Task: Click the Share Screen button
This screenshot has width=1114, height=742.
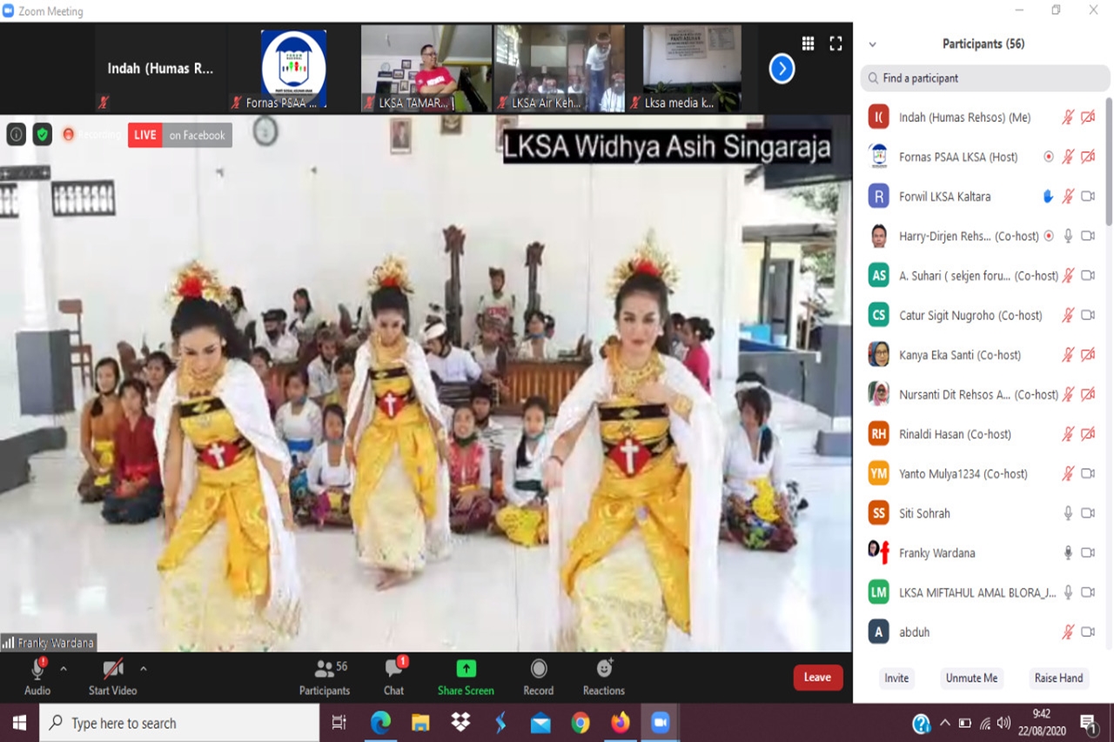Action: (x=466, y=677)
